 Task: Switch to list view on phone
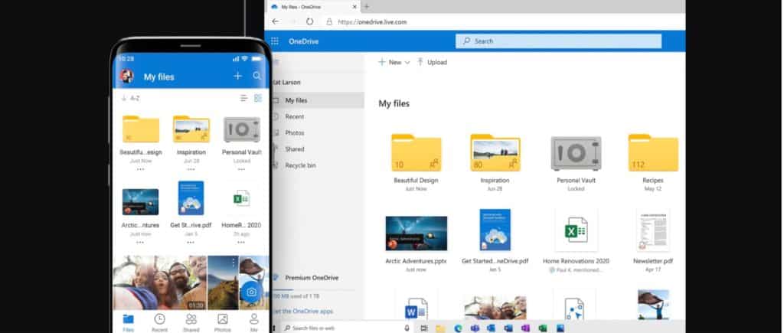pyautogui.click(x=243, y=99)
